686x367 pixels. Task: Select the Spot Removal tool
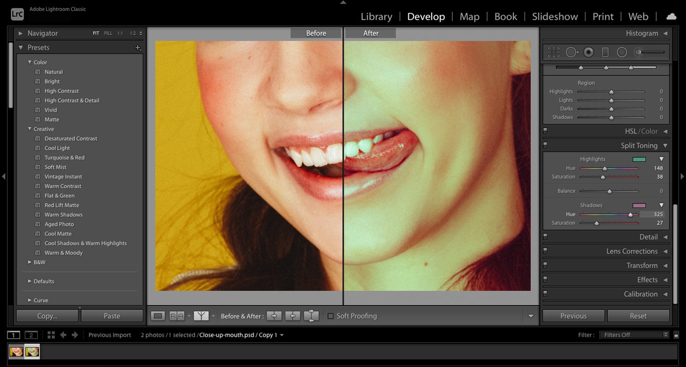572,52
